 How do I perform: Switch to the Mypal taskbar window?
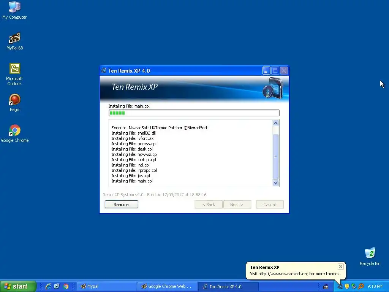click(x=107, y=287)
